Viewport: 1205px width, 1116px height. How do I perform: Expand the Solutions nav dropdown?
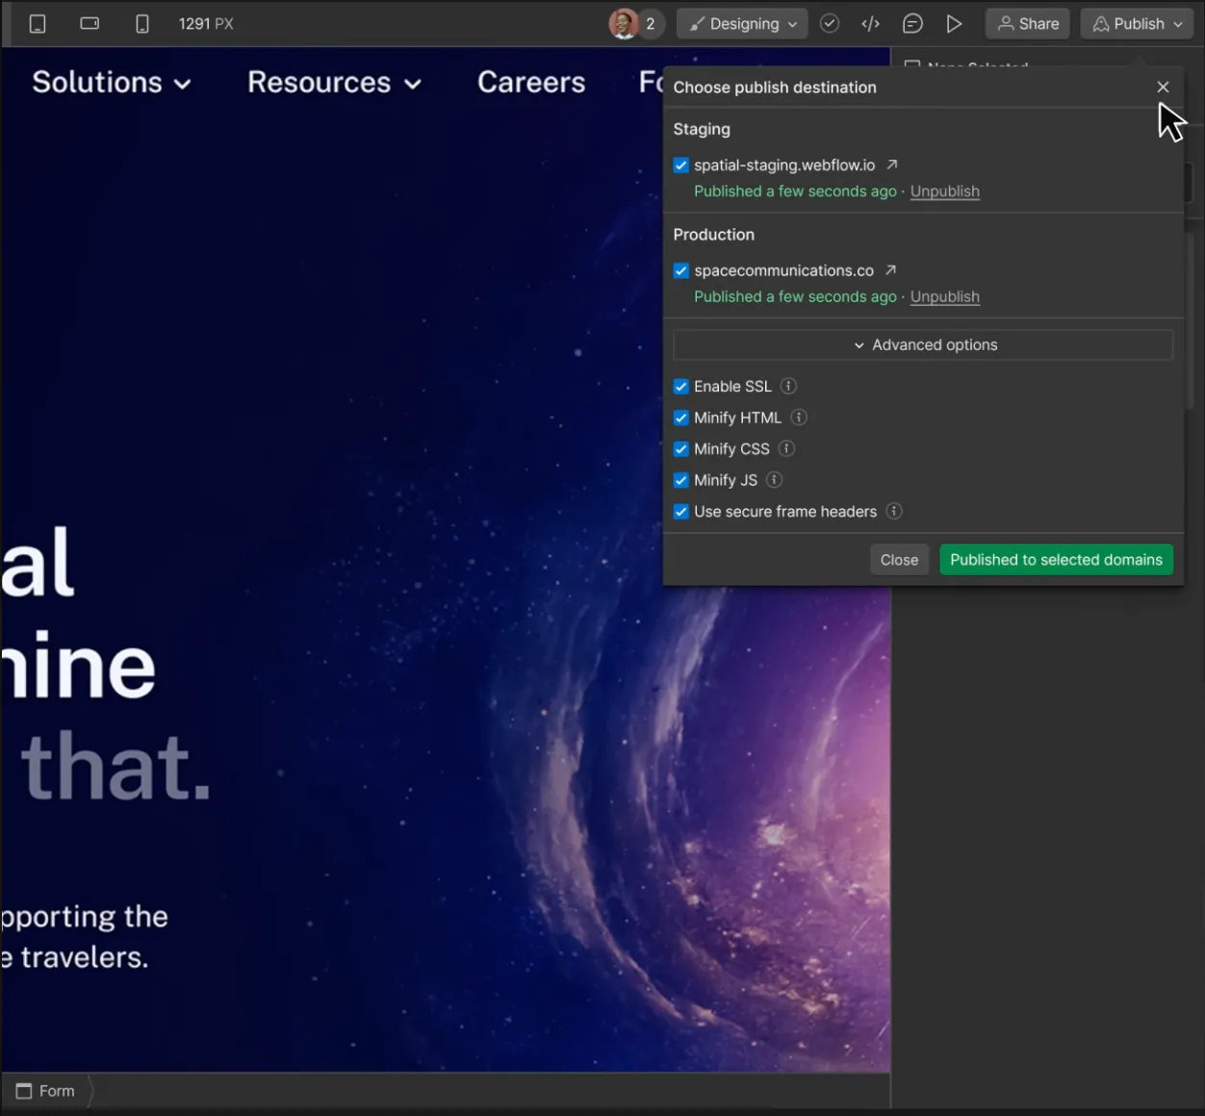[x=112, y=83]
